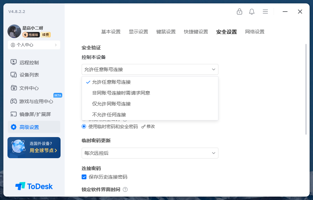
Task: Minimize the ToDesk window
Action: [x=285, y=12]
